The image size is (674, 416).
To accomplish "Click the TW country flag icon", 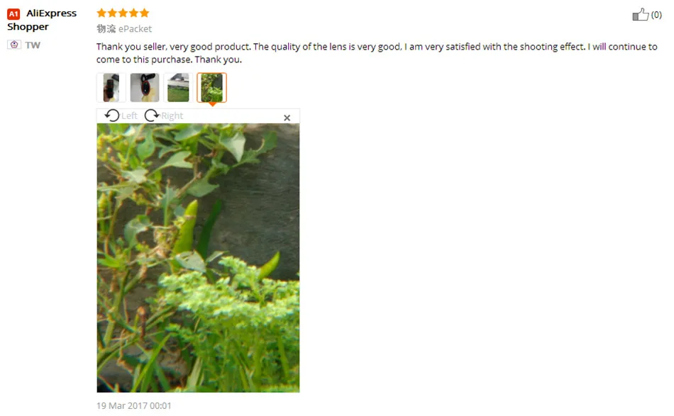I will pyautogui.click(x=14, y=45).
